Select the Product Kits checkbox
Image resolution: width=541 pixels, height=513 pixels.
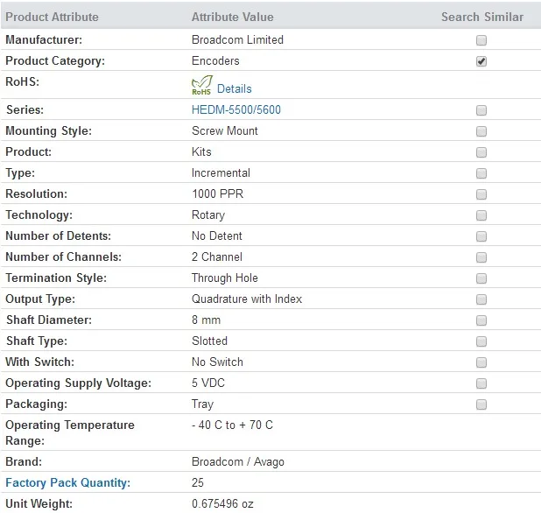[481, 152]
